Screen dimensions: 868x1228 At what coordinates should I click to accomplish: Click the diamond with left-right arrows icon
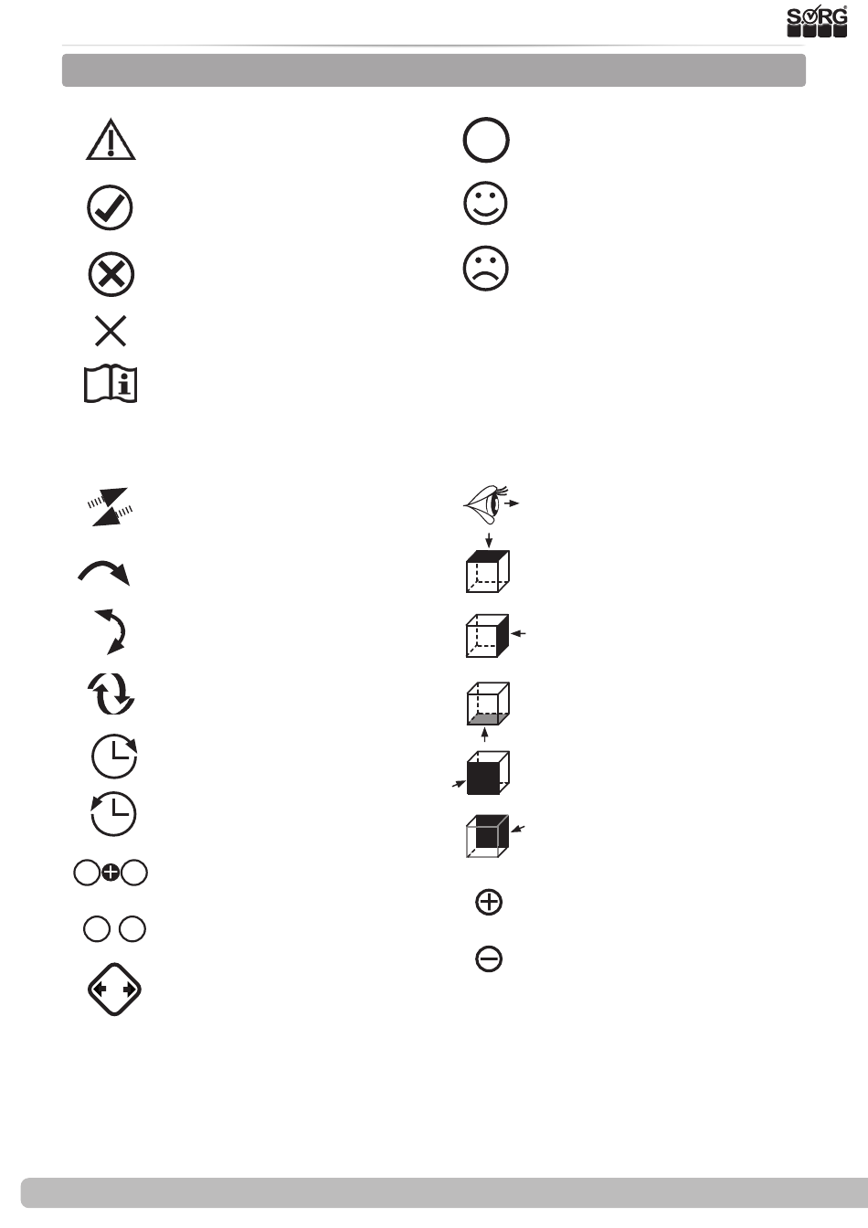pos(114,990)
